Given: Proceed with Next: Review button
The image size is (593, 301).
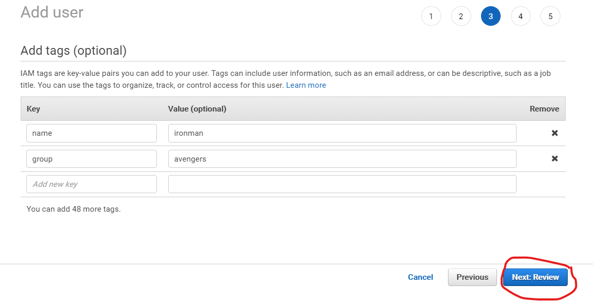Looking at the screenshot, I should click(x=535, y=277).
